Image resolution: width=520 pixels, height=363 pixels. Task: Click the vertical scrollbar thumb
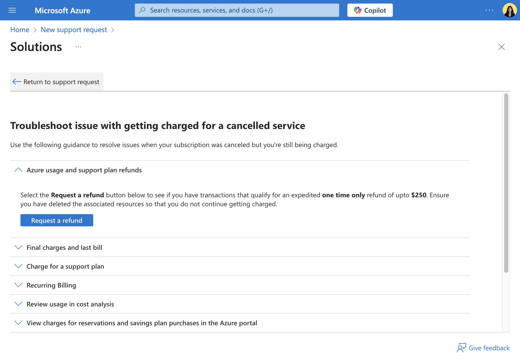506,183
